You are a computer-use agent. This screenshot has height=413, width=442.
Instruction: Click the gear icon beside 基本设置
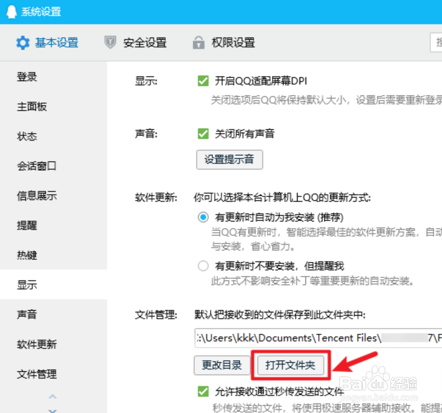[x=23, y=43]
